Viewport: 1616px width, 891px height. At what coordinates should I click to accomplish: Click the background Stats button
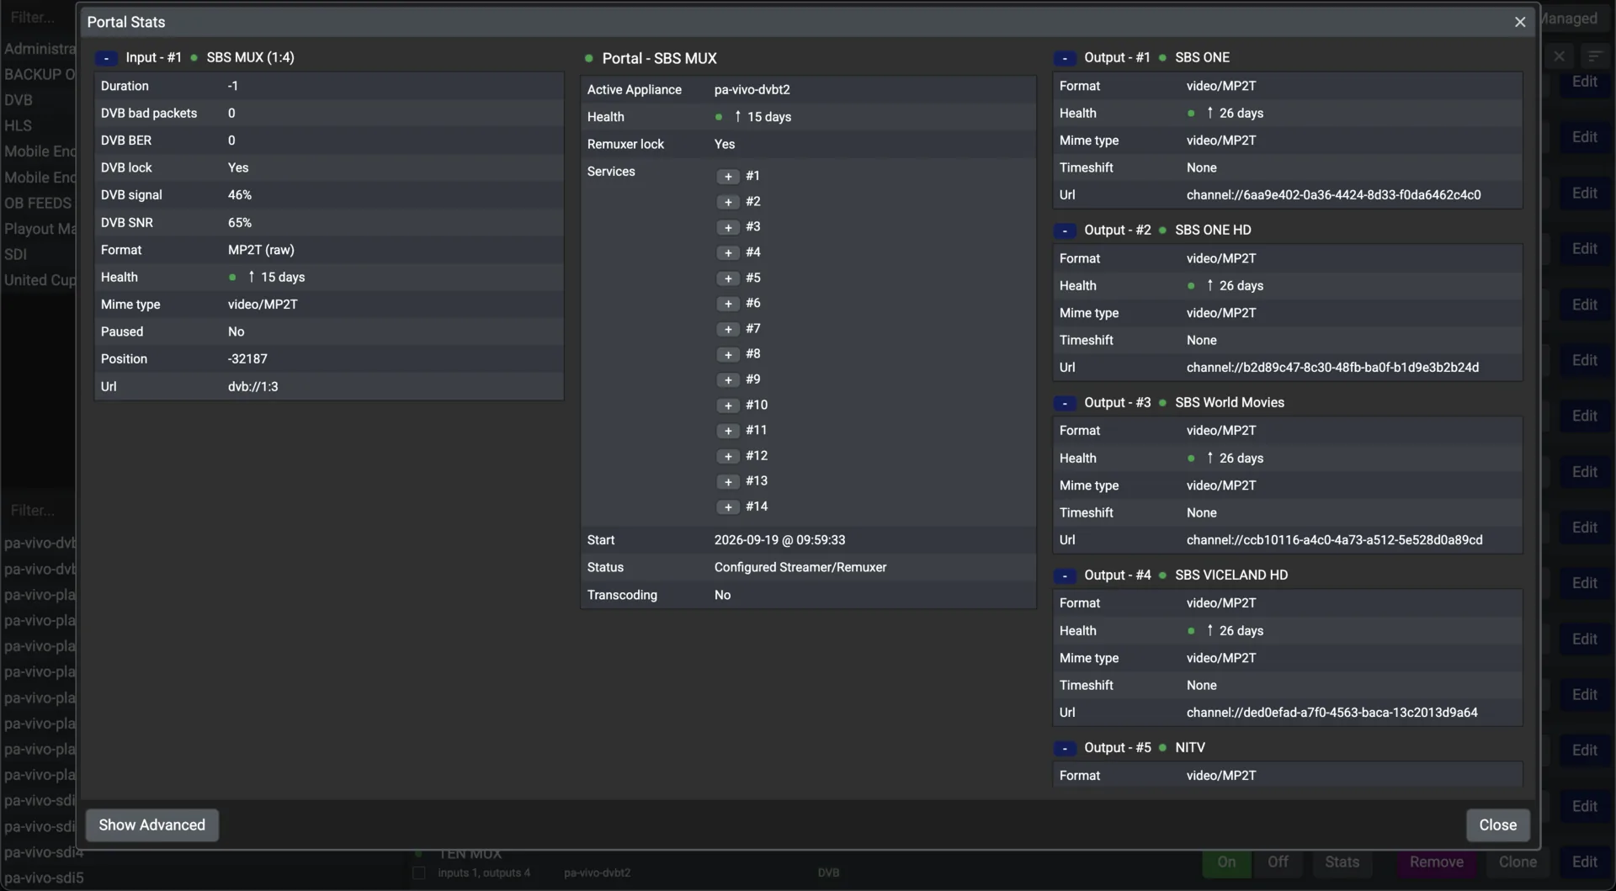coord(1342,862)
